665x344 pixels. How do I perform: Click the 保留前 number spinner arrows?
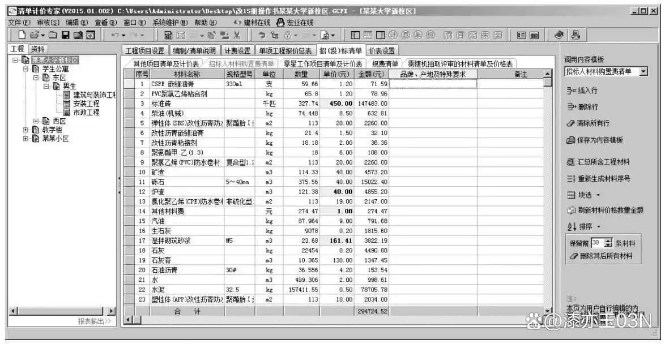tap(608, 243)
